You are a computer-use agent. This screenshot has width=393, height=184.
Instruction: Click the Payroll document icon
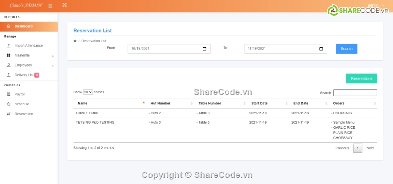coord(9,94)
